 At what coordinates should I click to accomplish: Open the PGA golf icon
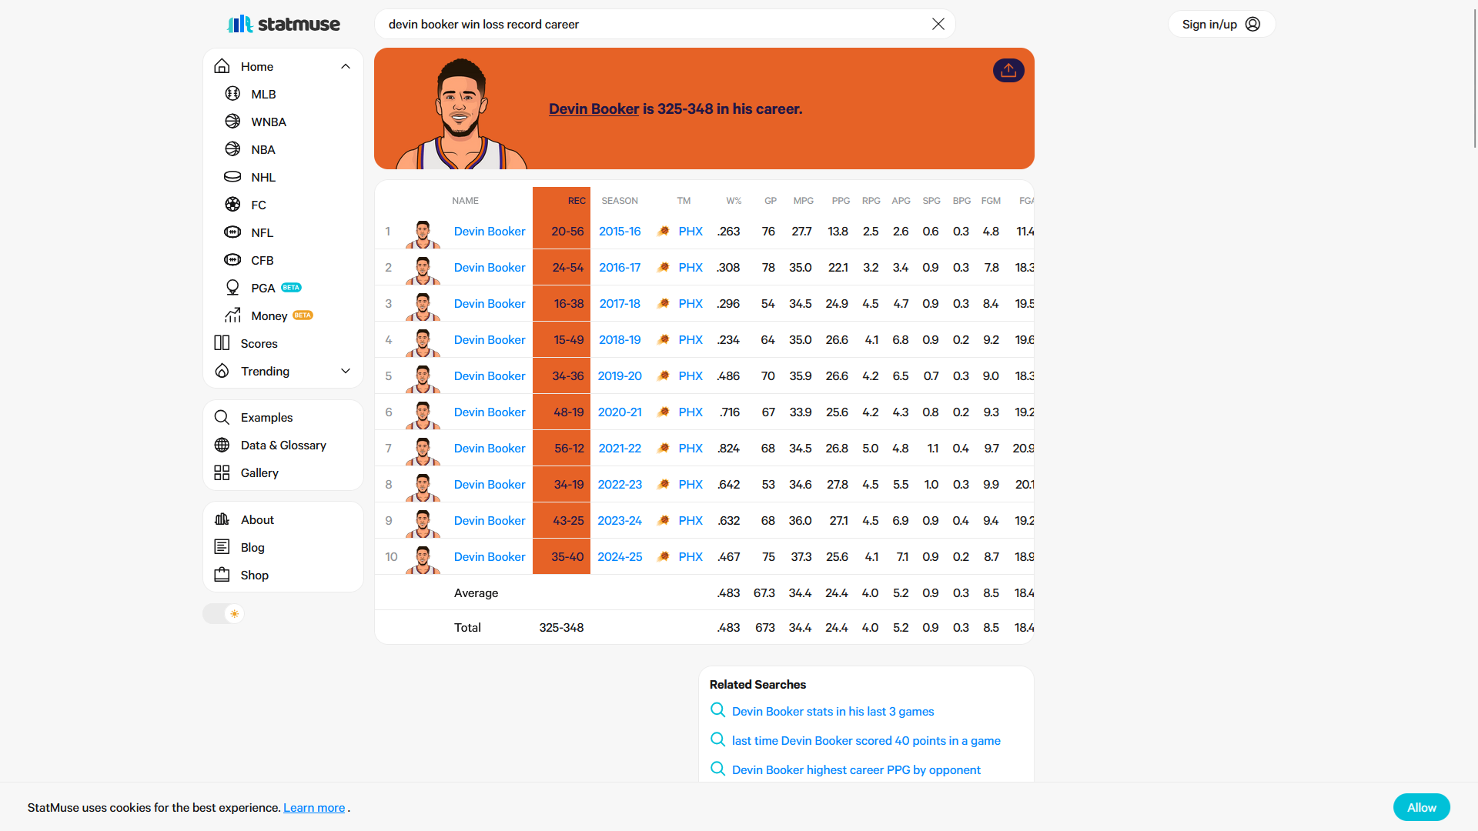tap(232, 288)
